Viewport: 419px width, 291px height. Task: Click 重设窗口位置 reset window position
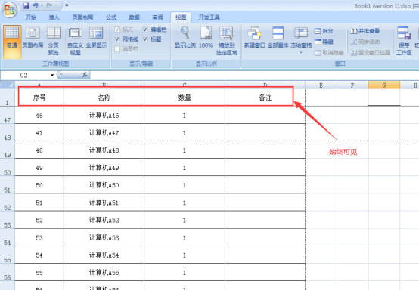click(x=370, y=53)
